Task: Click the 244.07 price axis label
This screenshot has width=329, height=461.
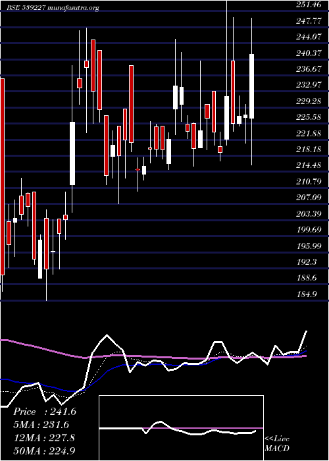Action: tap(307, 37)
